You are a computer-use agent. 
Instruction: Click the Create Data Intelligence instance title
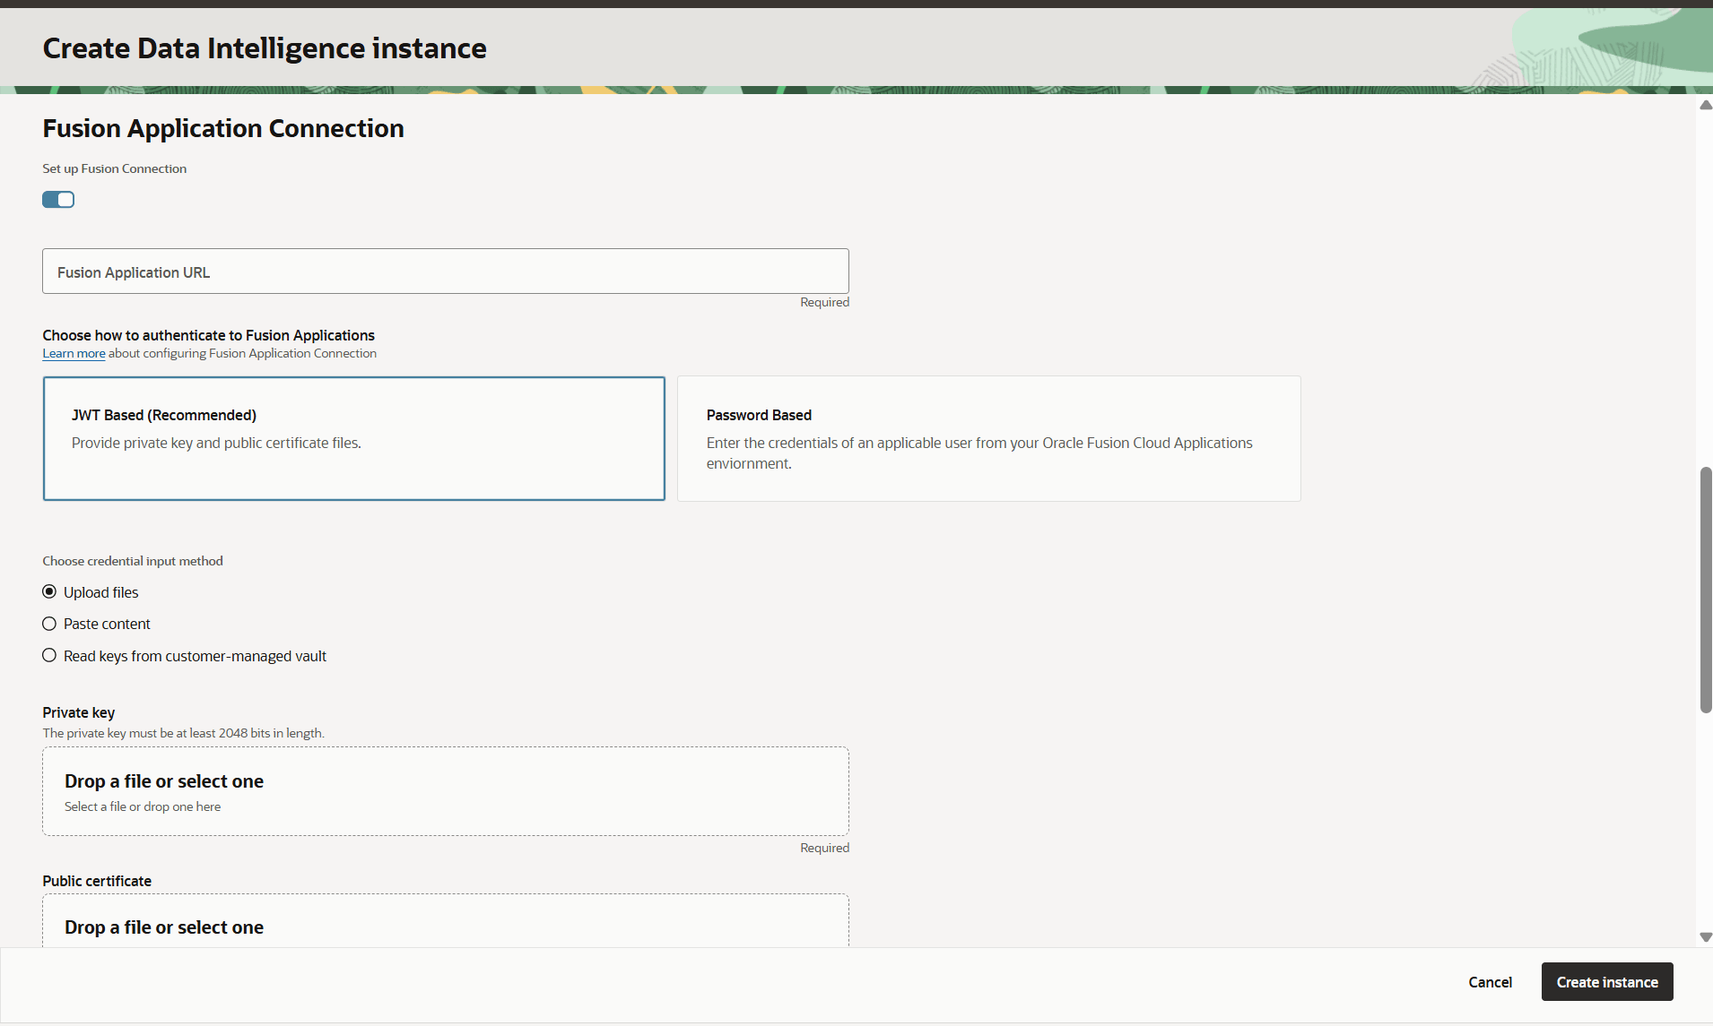click(264, 48)
